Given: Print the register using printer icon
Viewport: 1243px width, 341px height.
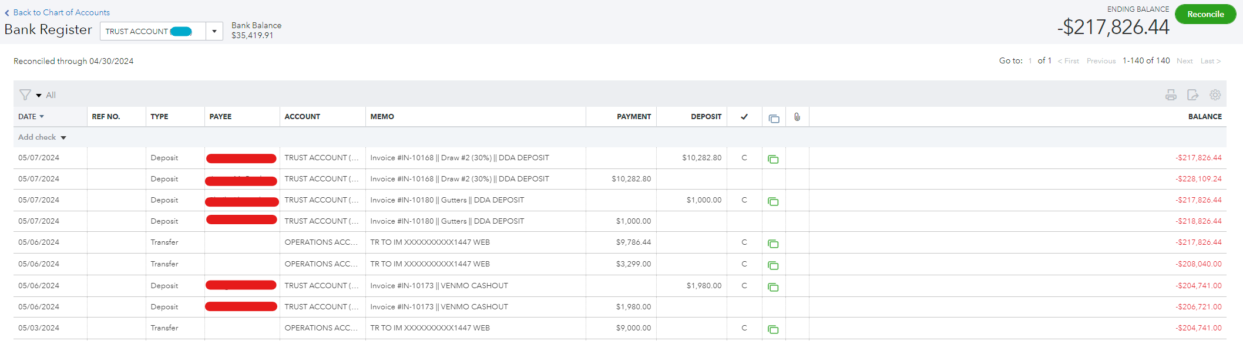Looking at the screenshot, I should point(1171,94).
